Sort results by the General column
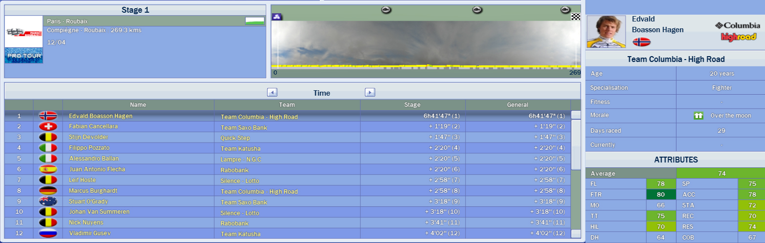The height and width of the screenshot is (243, 765). click(517, 104)
